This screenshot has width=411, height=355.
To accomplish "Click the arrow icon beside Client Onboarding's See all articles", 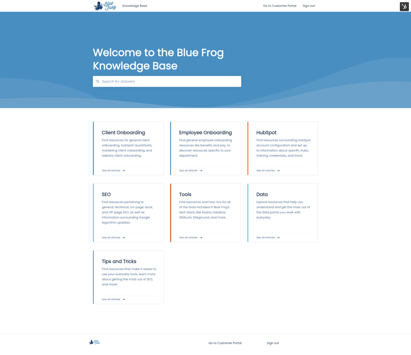I will [x=124, y=170].
